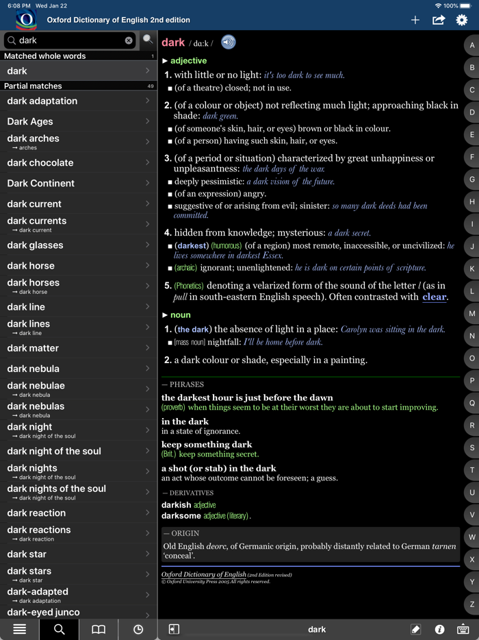This screenshot has height=640, width=479.
Task: Tap the phrase 'keep something dark'
Action: (207, 445)
